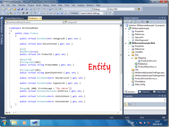Close the Product.cs editor tab
The width and height of the screenshot is (169, 127).
pyautogui.click(x=40, y=18)
